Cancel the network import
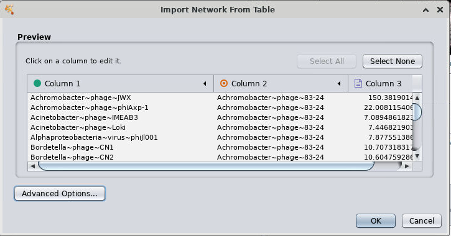Screen dimensions: 451x236 [422, 220]
